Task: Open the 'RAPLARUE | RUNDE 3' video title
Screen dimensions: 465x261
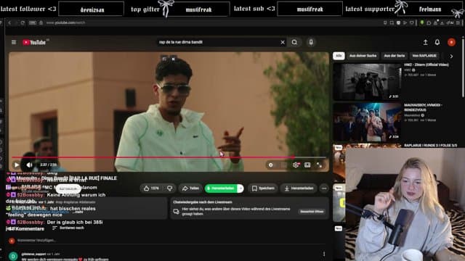Action: (430, 145)
